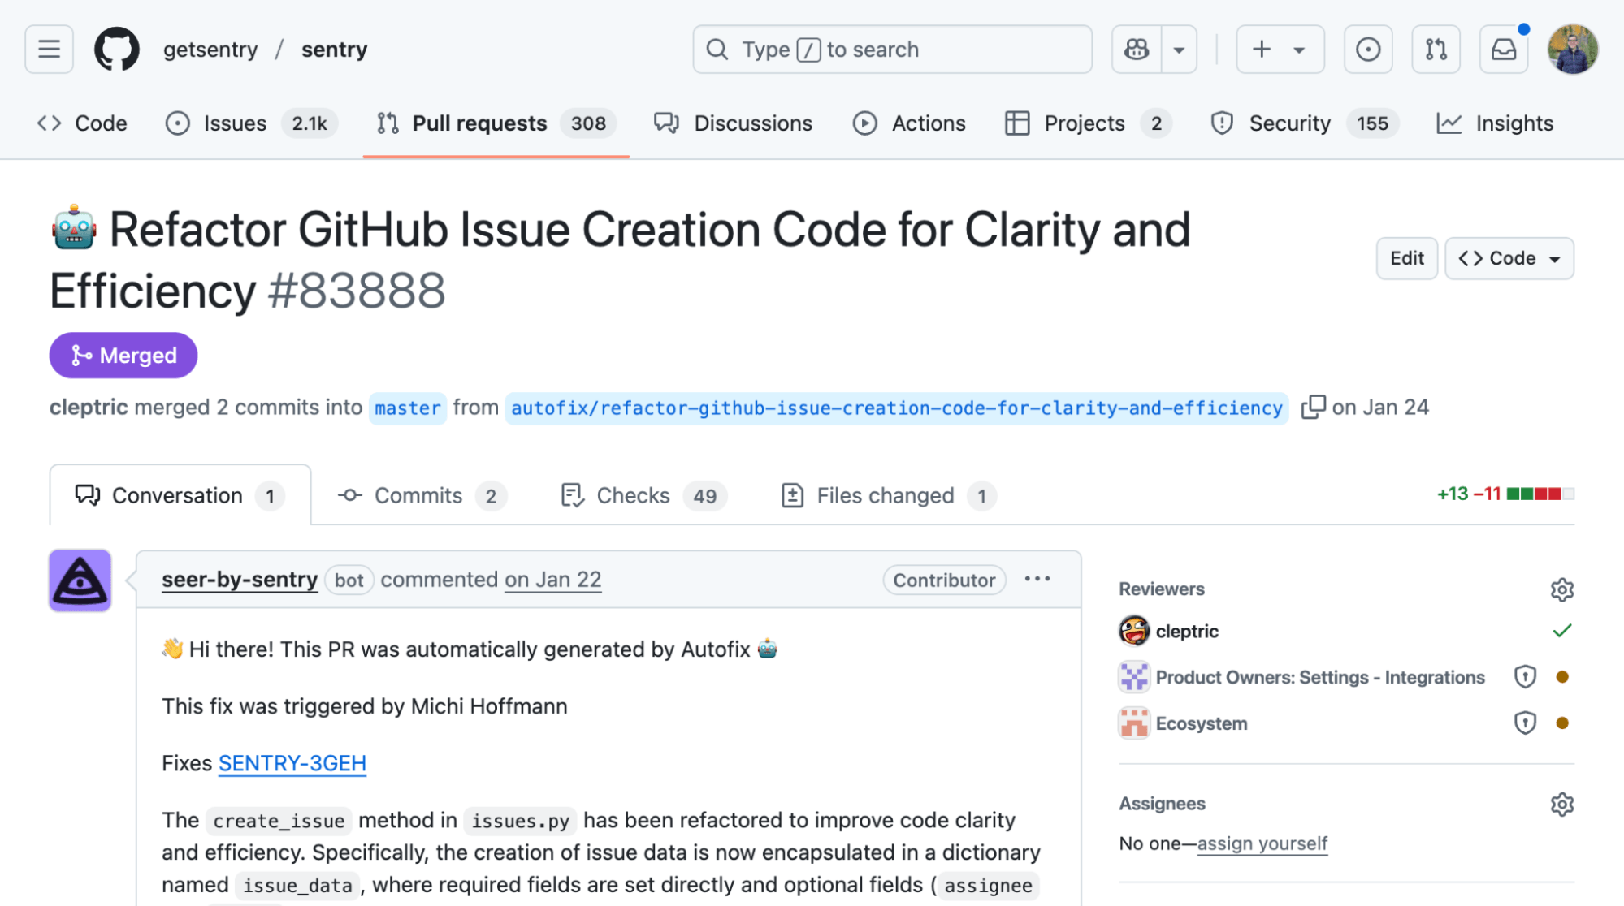The image size is (1624, 906).
Task: Open the notifications inbox icon
Action: click(x=1503, y=49)
